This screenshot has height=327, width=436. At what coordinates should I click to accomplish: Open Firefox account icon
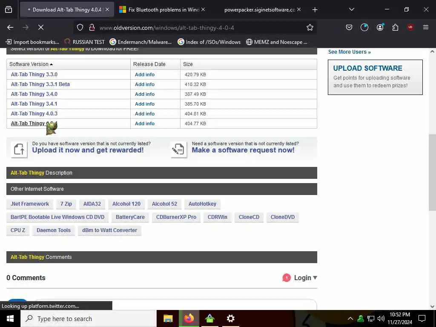[x=380, y=27]
